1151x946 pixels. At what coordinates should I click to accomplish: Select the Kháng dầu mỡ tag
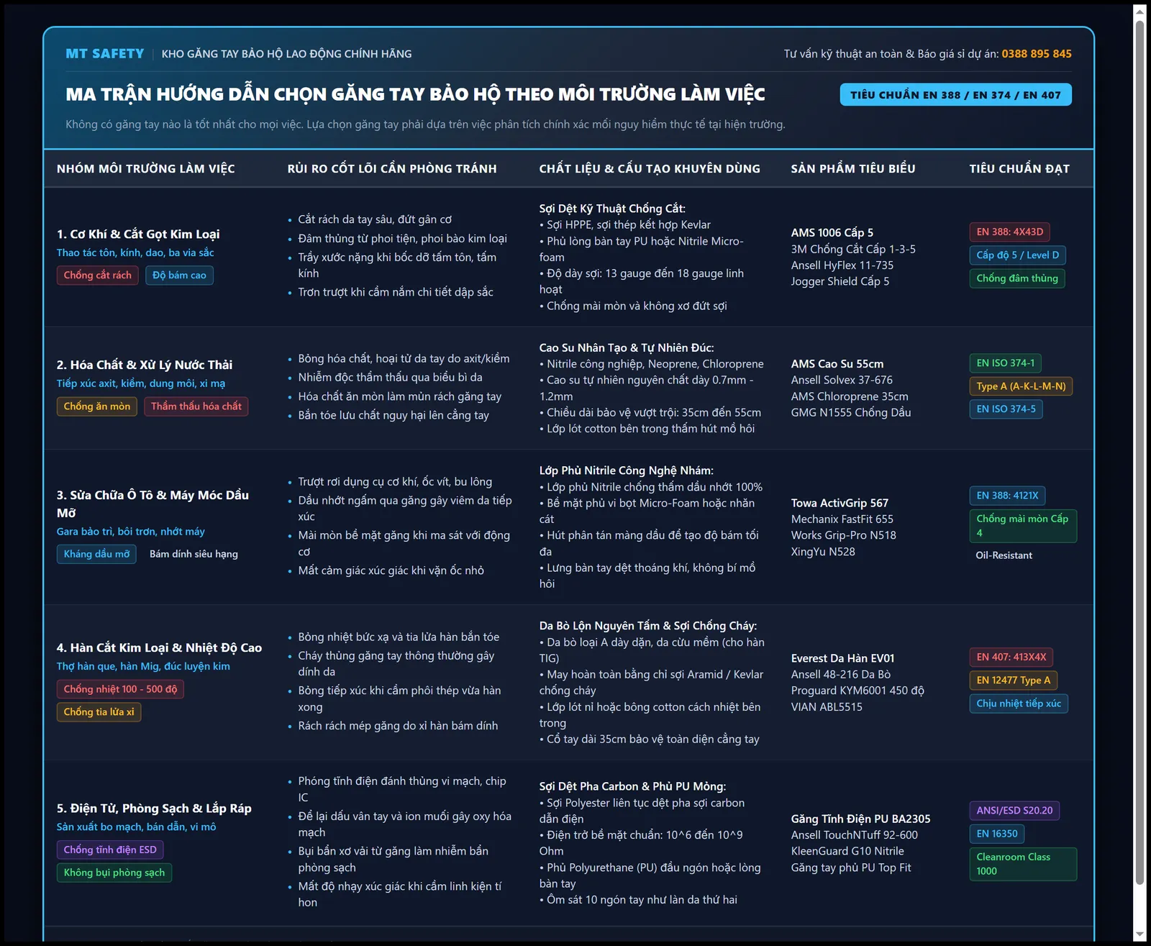pos(96,554)
